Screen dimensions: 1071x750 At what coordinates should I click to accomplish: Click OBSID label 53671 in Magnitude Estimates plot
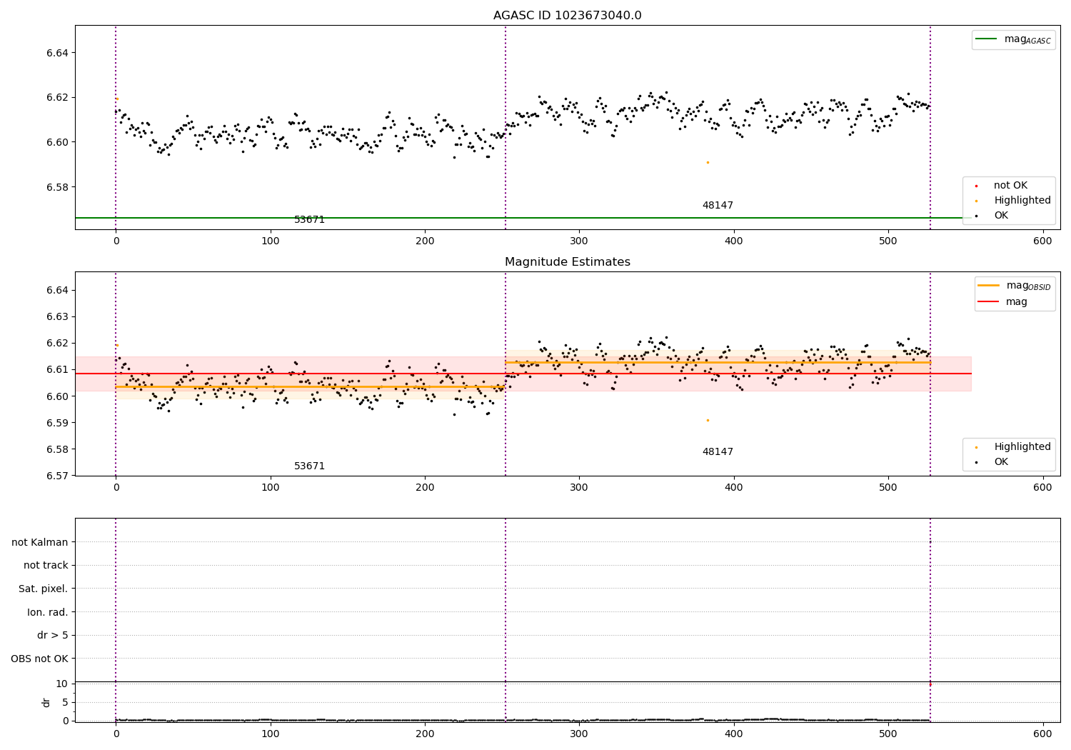[309, 466]
